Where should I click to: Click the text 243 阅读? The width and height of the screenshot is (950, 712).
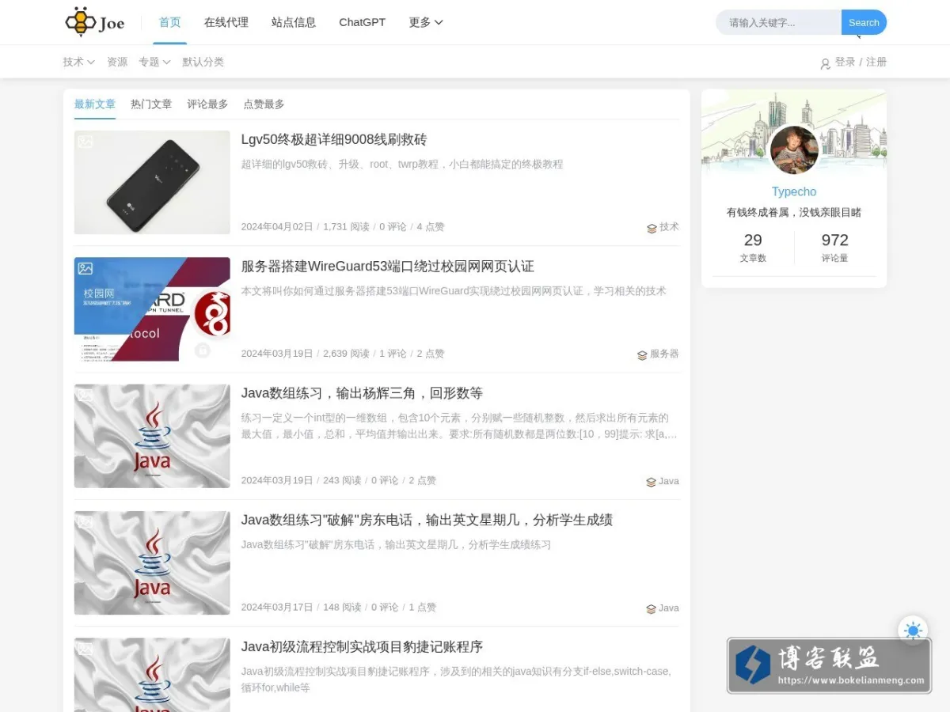coord(342,480)
